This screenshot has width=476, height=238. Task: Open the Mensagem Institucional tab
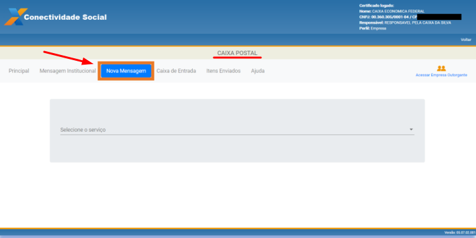click(67, 70)
